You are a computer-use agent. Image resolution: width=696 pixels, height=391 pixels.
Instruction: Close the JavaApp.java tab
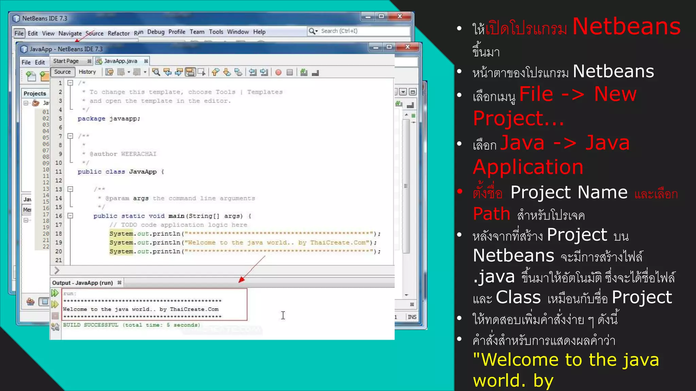point(146,61)
